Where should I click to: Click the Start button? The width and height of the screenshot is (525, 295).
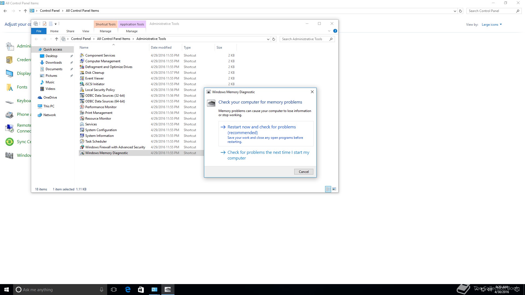pyautogui.click(x=7, y=290)
